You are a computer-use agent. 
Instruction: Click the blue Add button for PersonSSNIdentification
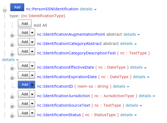(17, 7)
